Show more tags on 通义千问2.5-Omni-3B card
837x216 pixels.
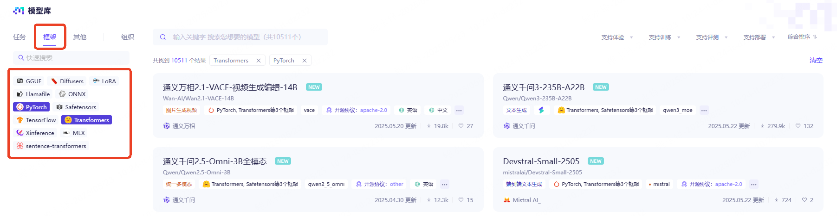pyautogui.click(x=444, y=184)
